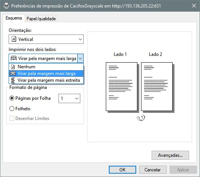Click the single-page icon beside Nenhum

click(13, 67)
